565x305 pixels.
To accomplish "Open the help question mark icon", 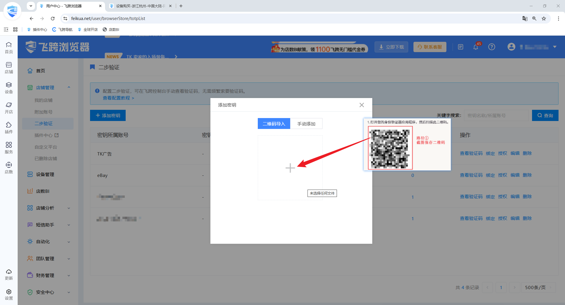I will (x=492, y=47).
